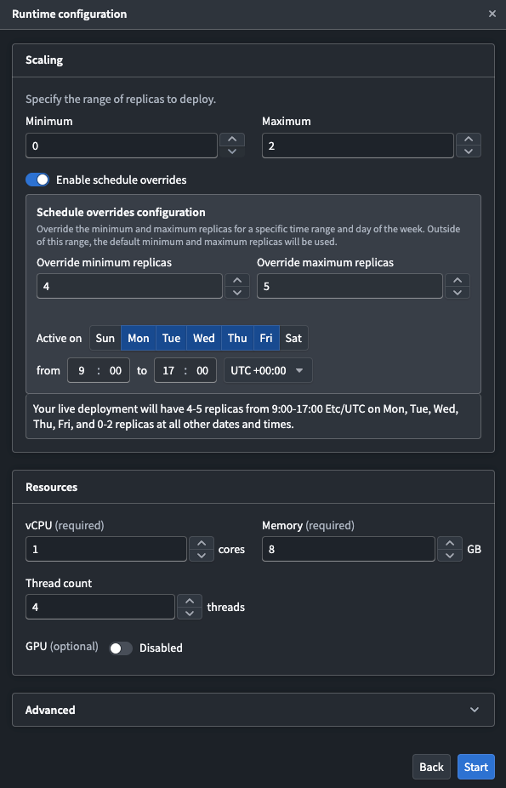Screen dimensions: 506x788
Task: Increase the Maximum replicas value
Action: (x=469, y=140)
